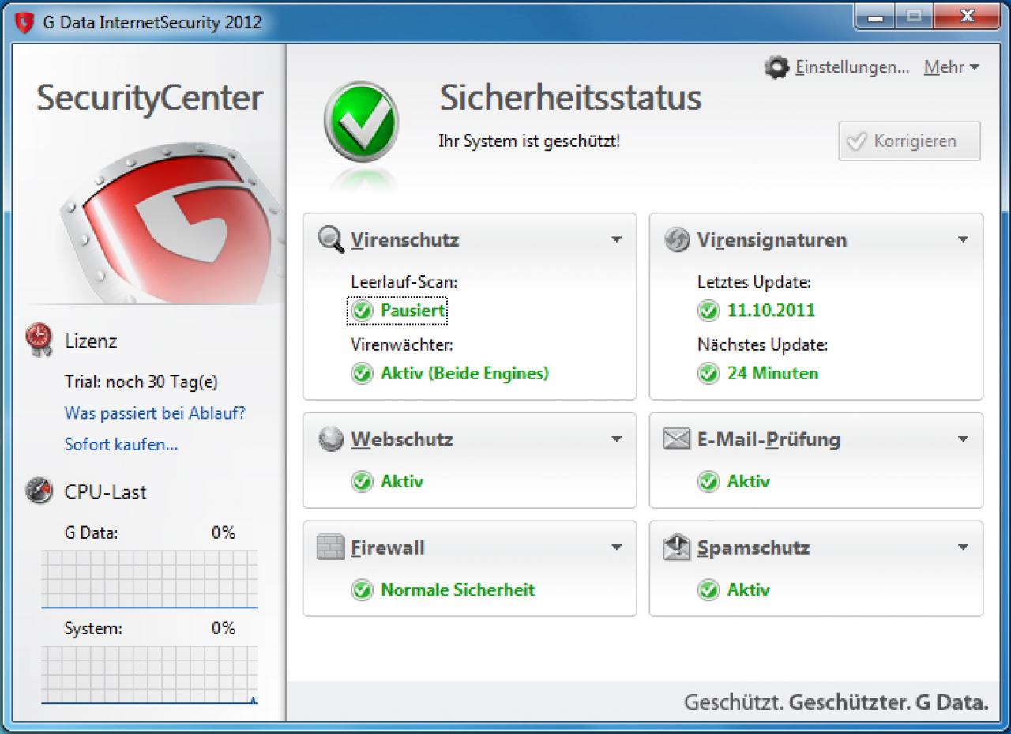
Task: Click the Pausiert Leerlauf-Scan status
Action: pyautogui.click(x=413, y=311)
